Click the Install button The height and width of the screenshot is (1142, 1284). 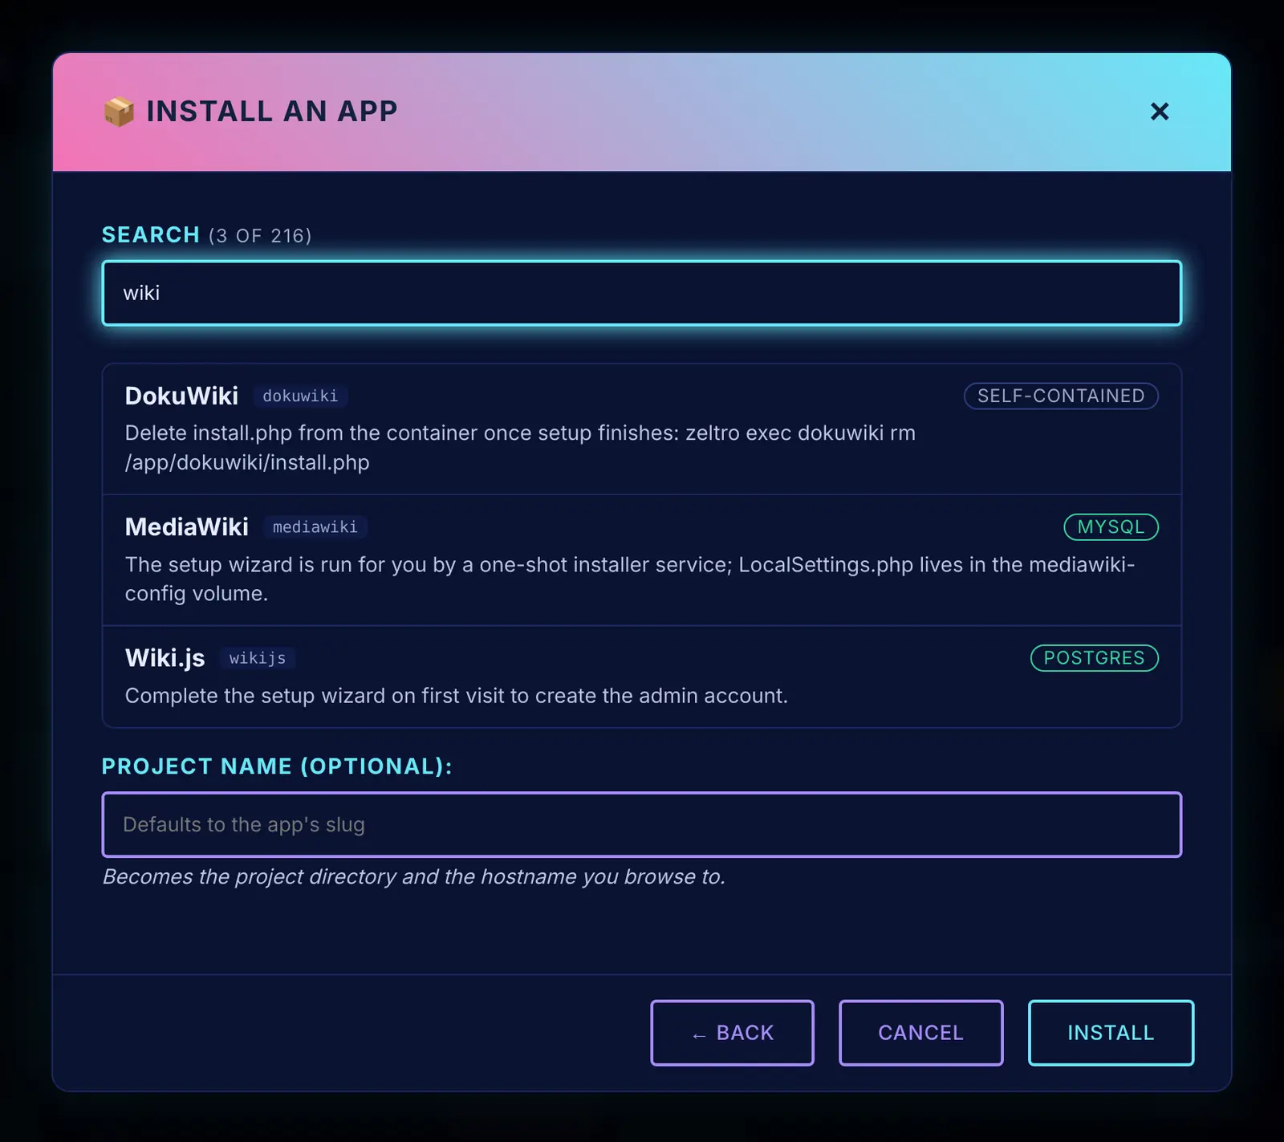[x=1111, y=1033]
